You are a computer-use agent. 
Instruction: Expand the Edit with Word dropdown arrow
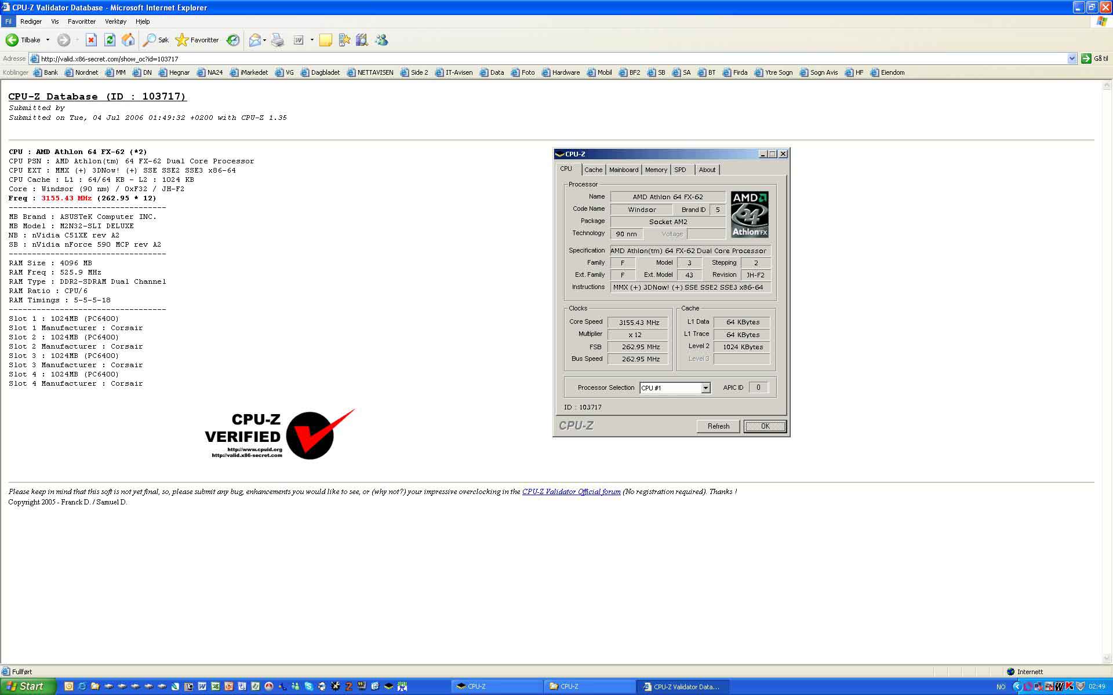pos(312,40)
